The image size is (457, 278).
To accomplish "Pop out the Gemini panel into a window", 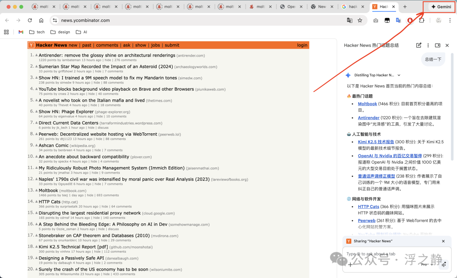I will [438, 45].
